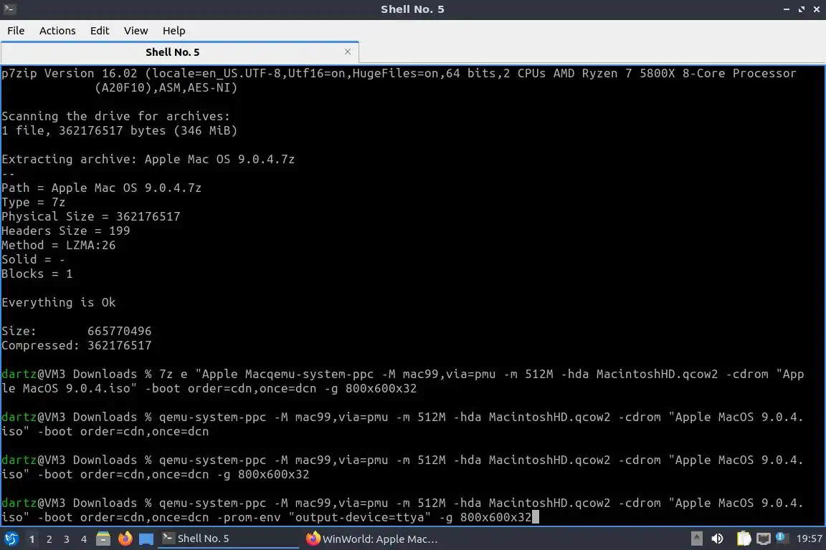Open the update notifier tray icon
826x550 pixels.
[x=782, y=538]
